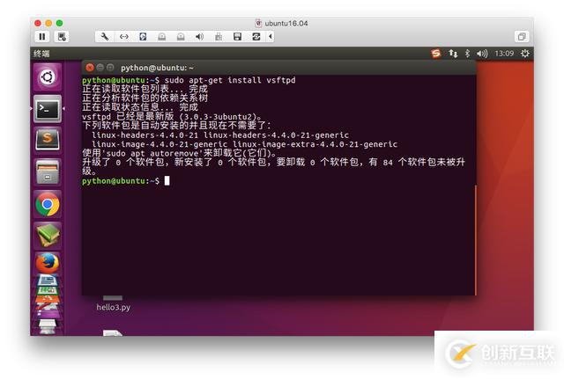This screenshot has height=379, width=564.
Task: Click the line listing linux-headers-4.4.0-21 packages
Action: coord(220,135)
